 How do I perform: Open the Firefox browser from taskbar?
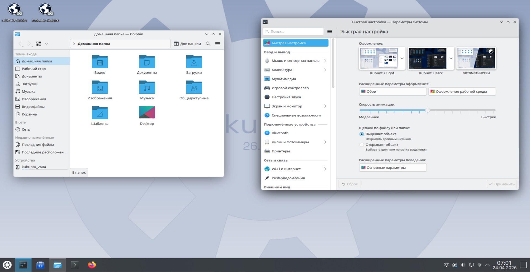[x=92, y=265]
